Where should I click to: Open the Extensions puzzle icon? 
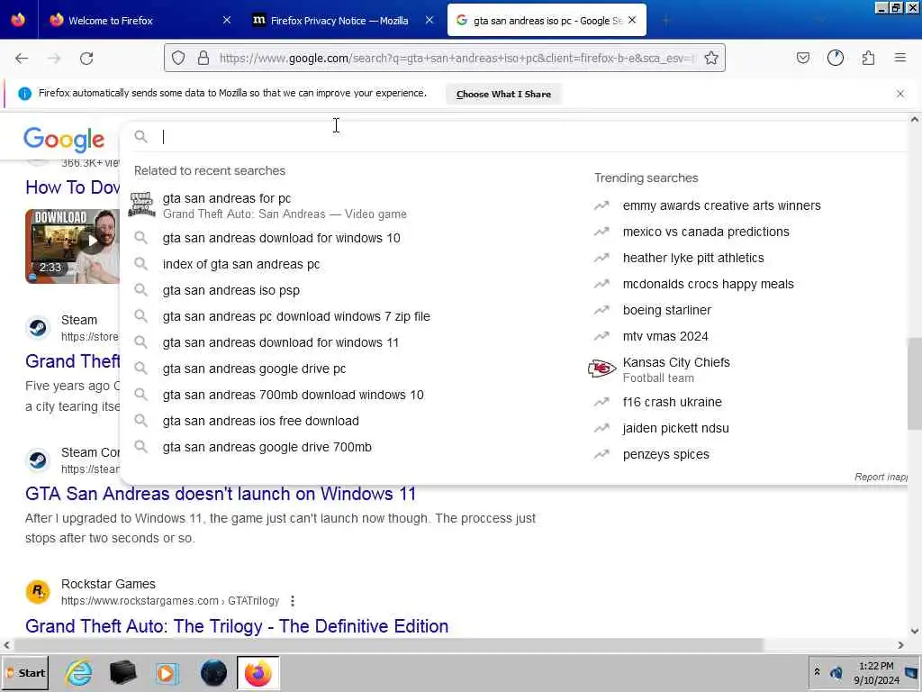[868, 58]
